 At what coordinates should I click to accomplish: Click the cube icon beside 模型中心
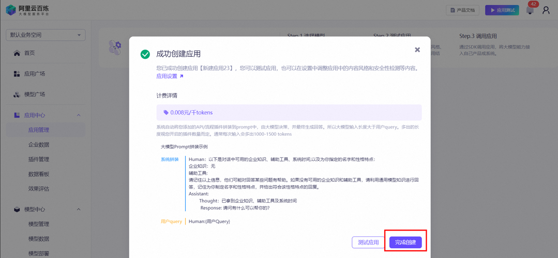point(17,209)
